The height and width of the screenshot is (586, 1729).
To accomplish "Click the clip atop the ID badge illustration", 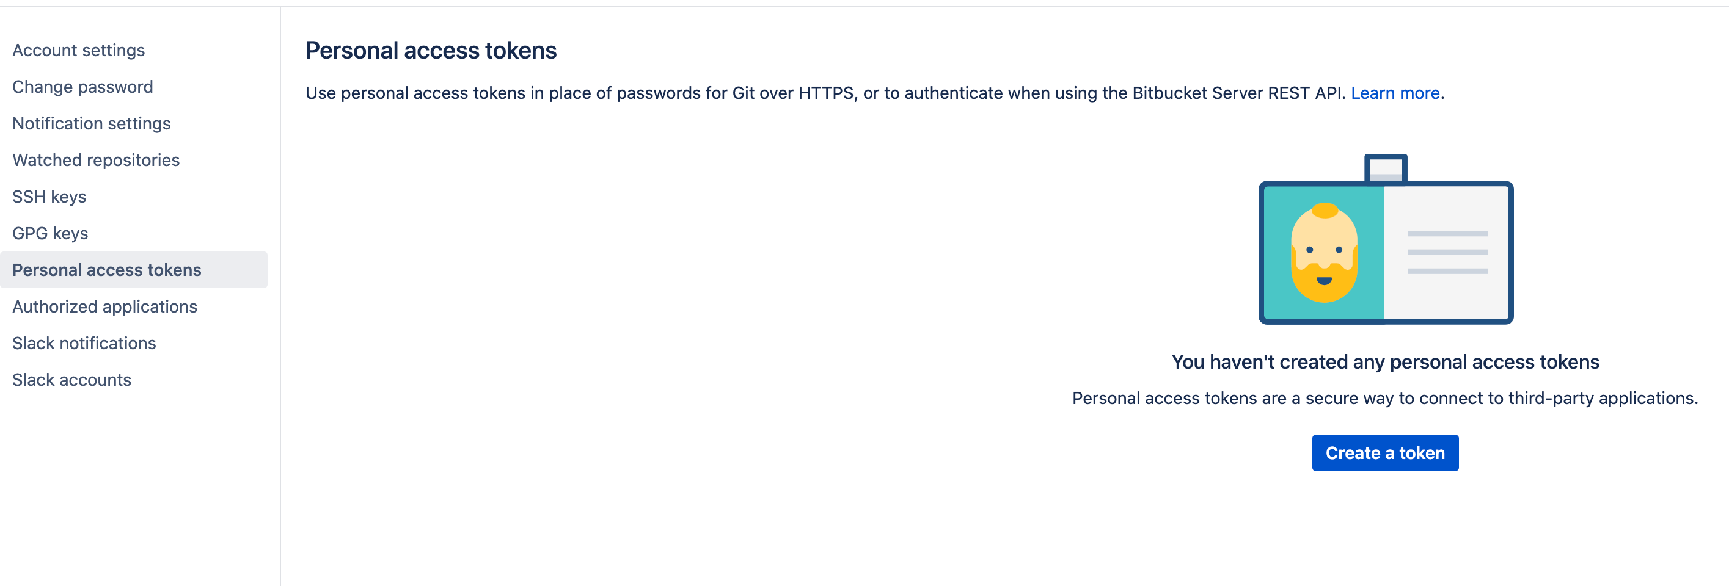I will (1386, 168).
